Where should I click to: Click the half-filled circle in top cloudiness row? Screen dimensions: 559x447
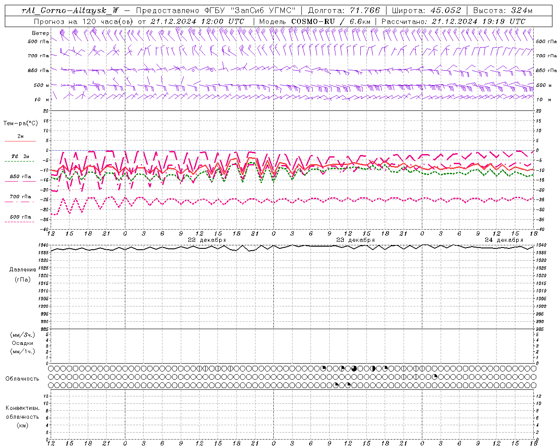tap(373, 368)
